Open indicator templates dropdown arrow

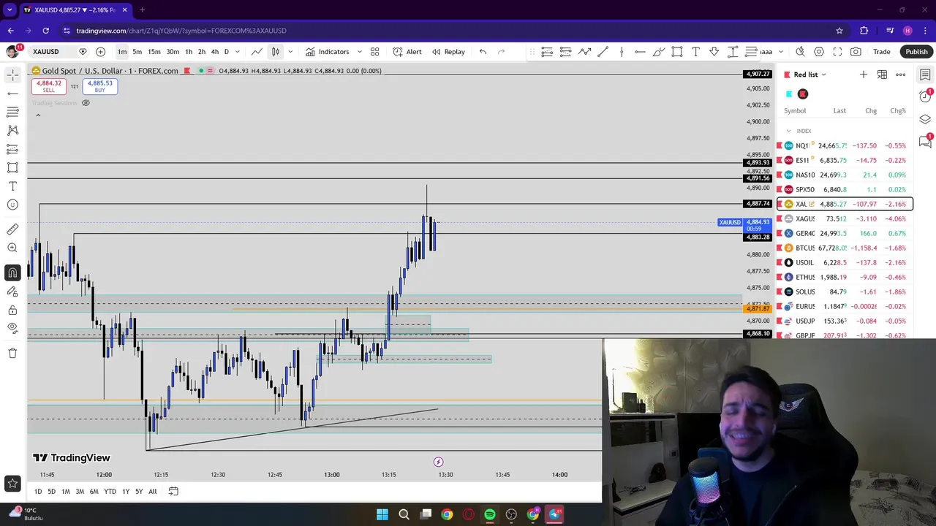(359, 52)
